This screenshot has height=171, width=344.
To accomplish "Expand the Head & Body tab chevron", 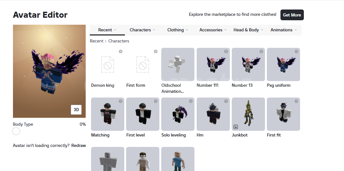I will tap(262, 30).
